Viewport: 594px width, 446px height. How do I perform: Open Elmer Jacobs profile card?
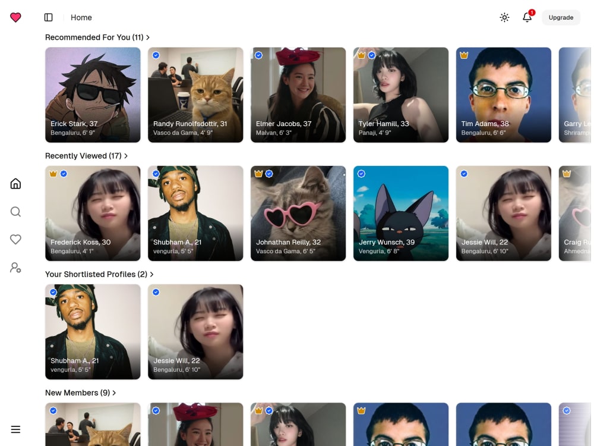298,95
